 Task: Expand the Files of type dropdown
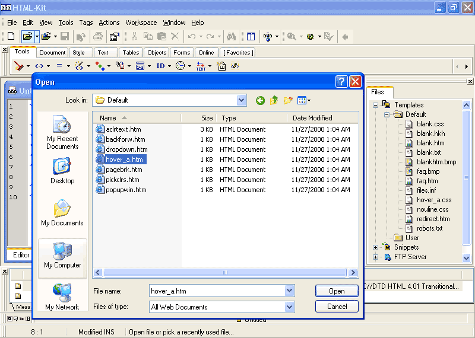tap(289, 307)
